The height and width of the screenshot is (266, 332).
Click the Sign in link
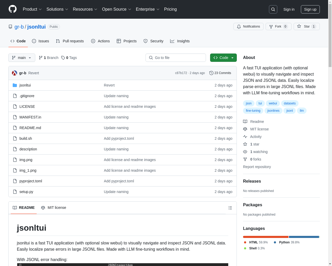pos(289,9)
